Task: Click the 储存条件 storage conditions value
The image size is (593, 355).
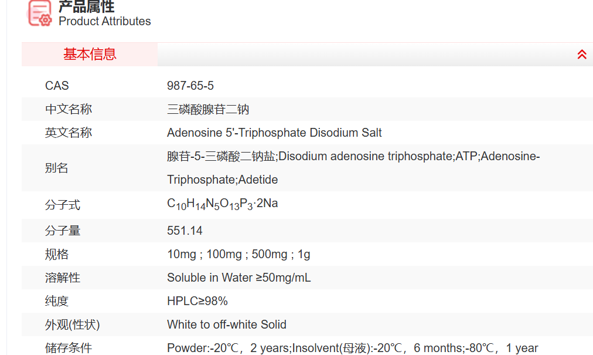Action: point(352,348)
